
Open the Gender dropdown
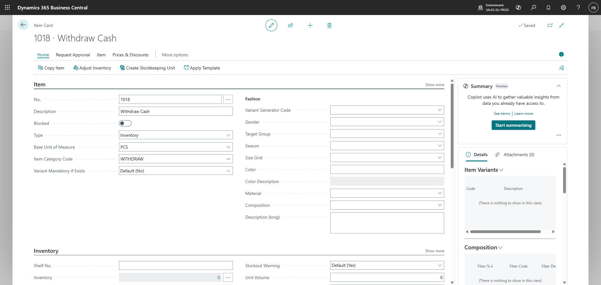[x=387, y=122]
